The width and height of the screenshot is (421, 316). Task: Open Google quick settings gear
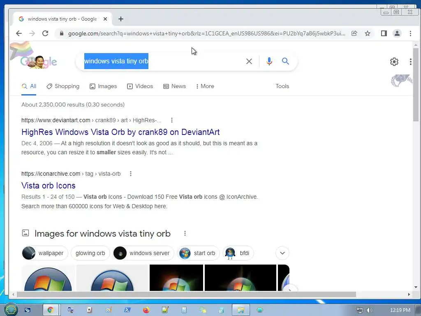(394, 62)
